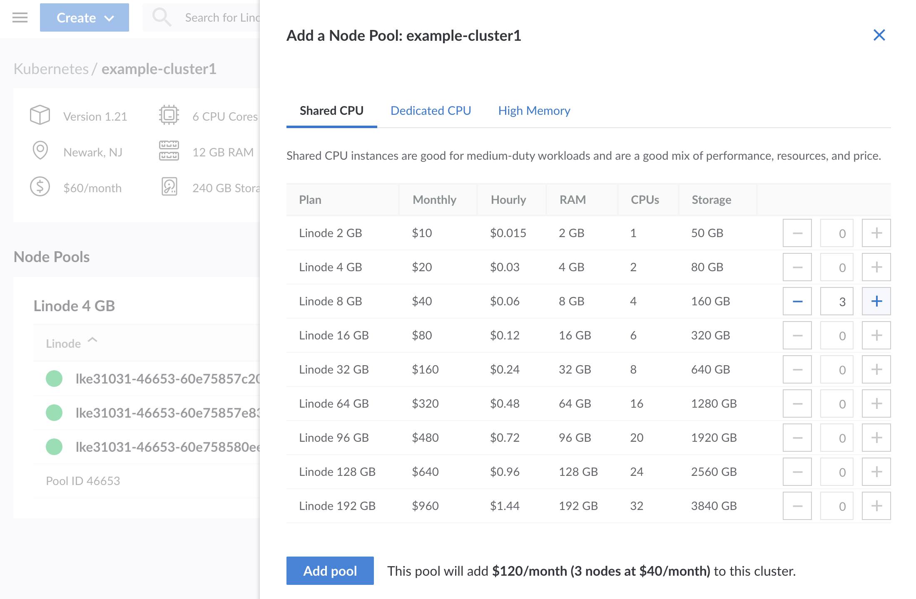Click the Add pool button
This screenshot has height=599, width=916.
pyautogui.click(x=329, y=571)
